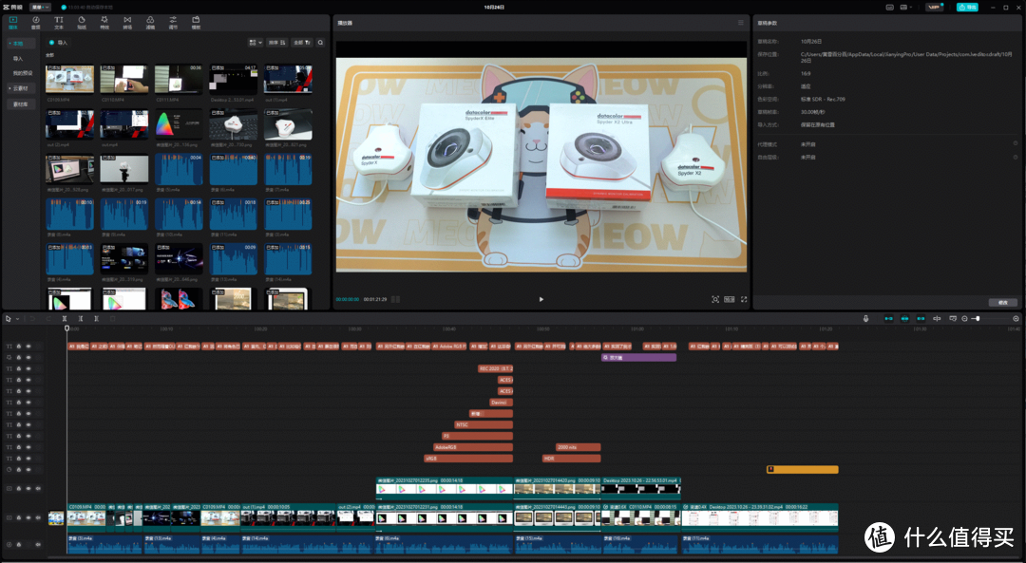Enter fullscreen preview in player
Image resolution: width=1026 pixels, height=563 pixels.
[744, 299]
